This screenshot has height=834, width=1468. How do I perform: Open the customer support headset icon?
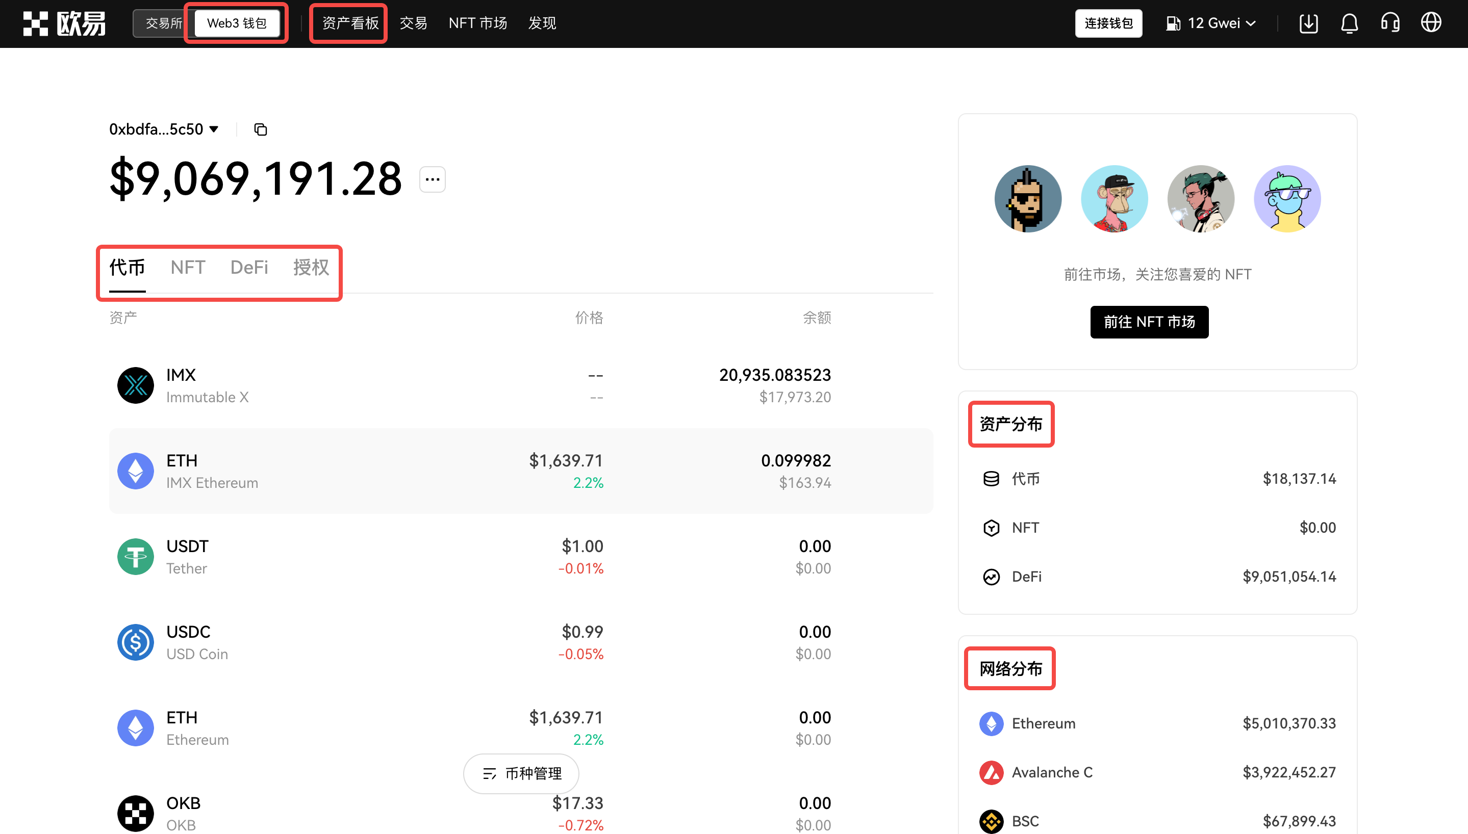coord(1390,23)
